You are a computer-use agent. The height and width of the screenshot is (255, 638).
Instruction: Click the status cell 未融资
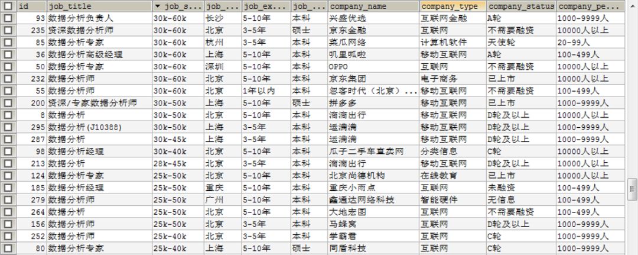pyautogui.click(x=521, y=188)
